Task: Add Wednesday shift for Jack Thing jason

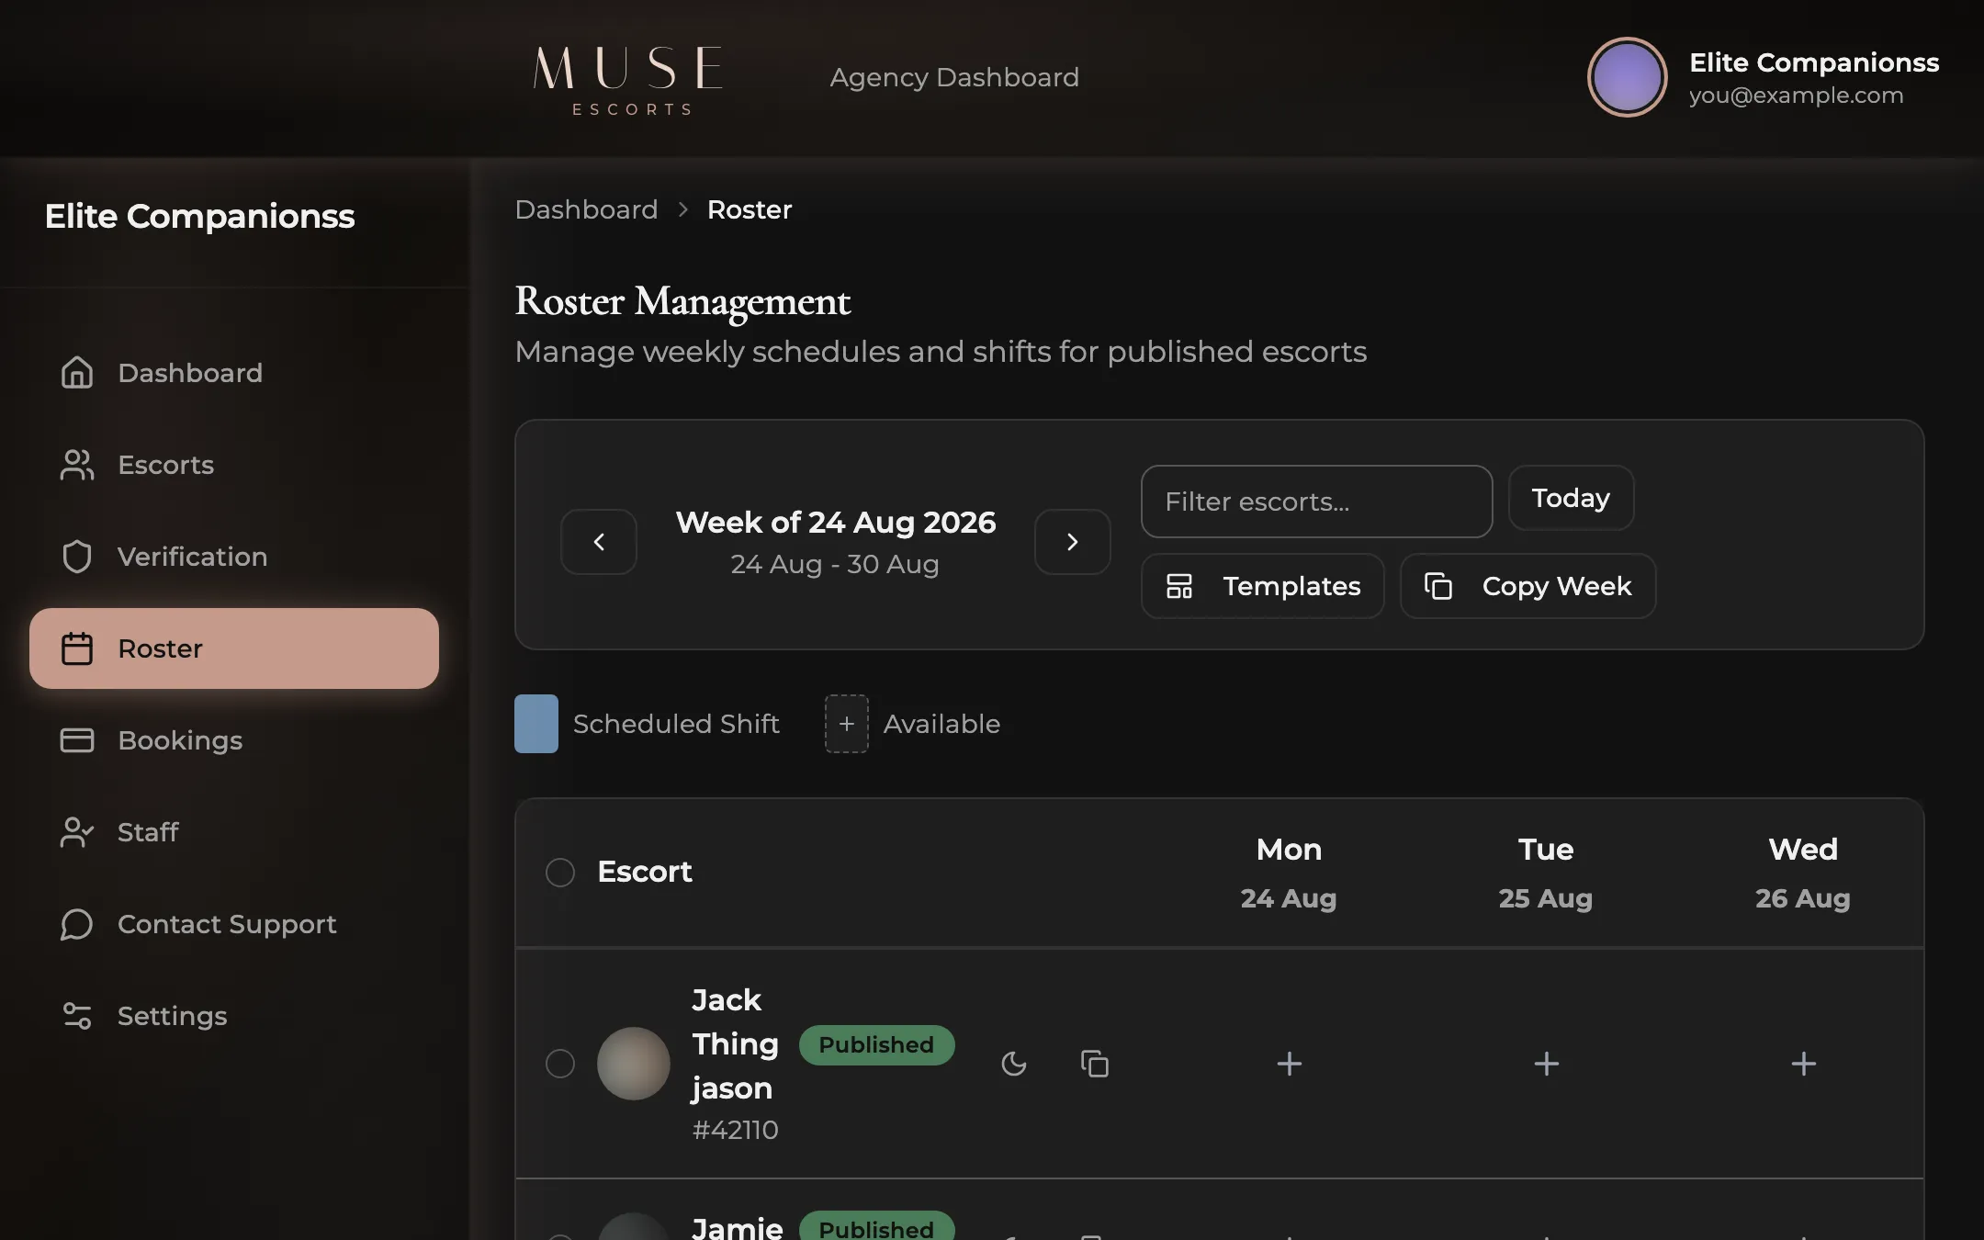Action: [1804, 1064]
